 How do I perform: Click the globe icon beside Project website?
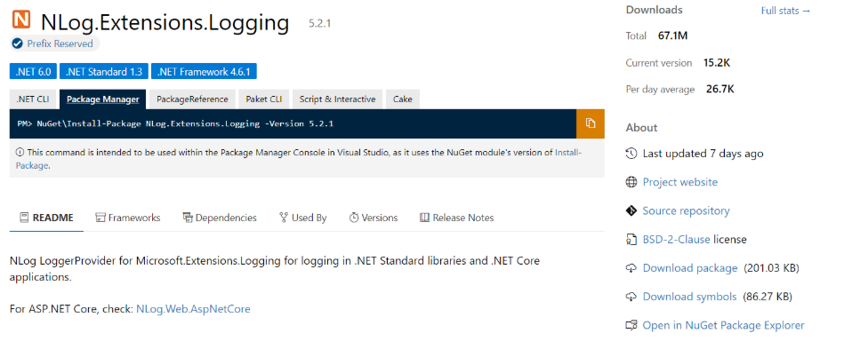[631, 182]
